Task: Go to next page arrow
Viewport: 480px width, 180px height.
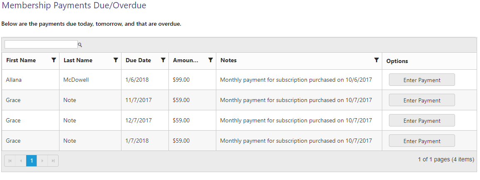Action: point(42,161)
